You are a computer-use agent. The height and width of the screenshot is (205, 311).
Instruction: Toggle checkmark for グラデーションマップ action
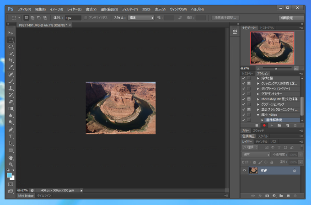244,104
